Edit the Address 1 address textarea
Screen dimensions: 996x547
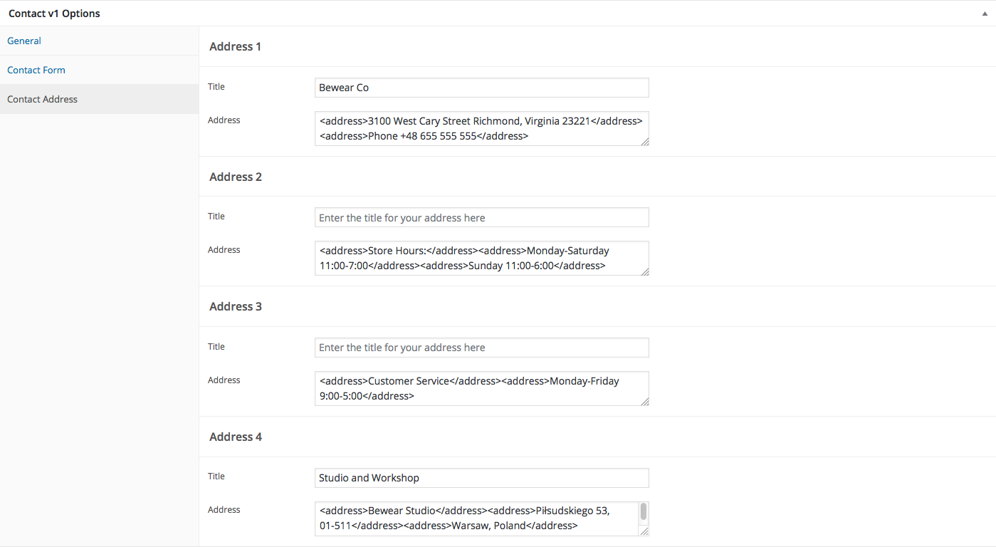(x=482, y=128)
